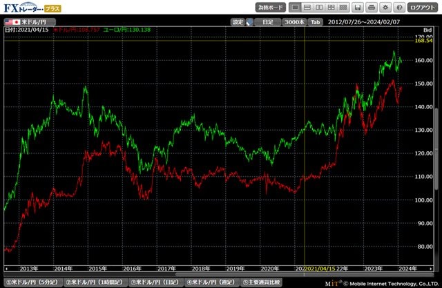Open the 為替ボード button
The height and width of the screenshot is (288, 442).
click(269, 7)
